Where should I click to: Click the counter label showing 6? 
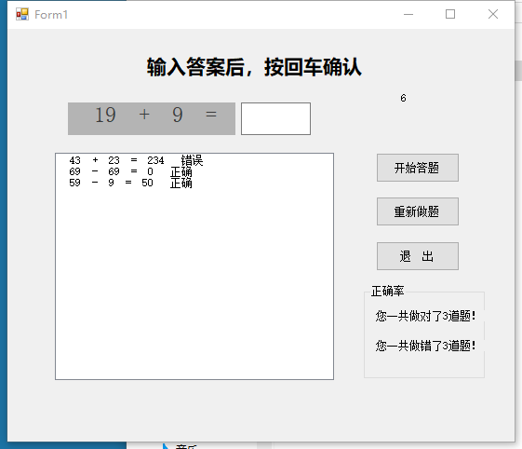(403, 98)
